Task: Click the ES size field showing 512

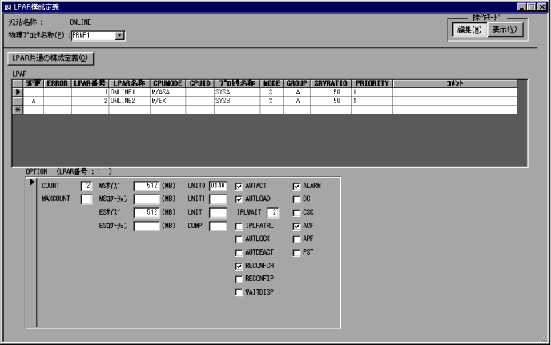Action: point(147,213)
